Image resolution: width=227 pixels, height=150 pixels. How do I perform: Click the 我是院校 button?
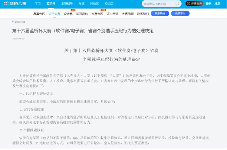point(160,13)
